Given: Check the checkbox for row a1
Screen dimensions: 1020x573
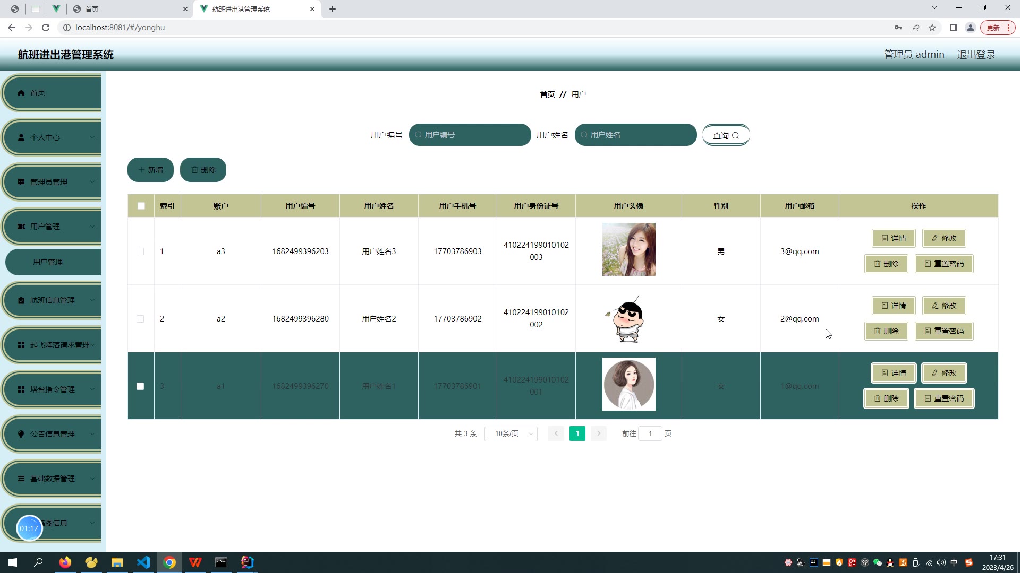Looking at the screenshot, I should tap(140, 386).
